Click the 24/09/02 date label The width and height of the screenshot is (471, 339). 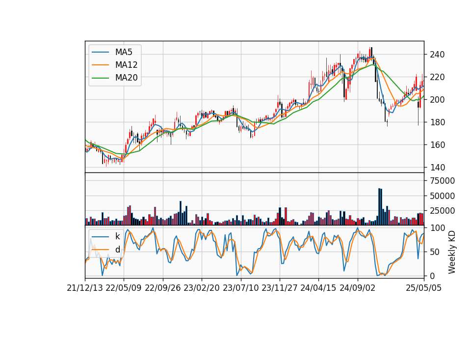358,288
